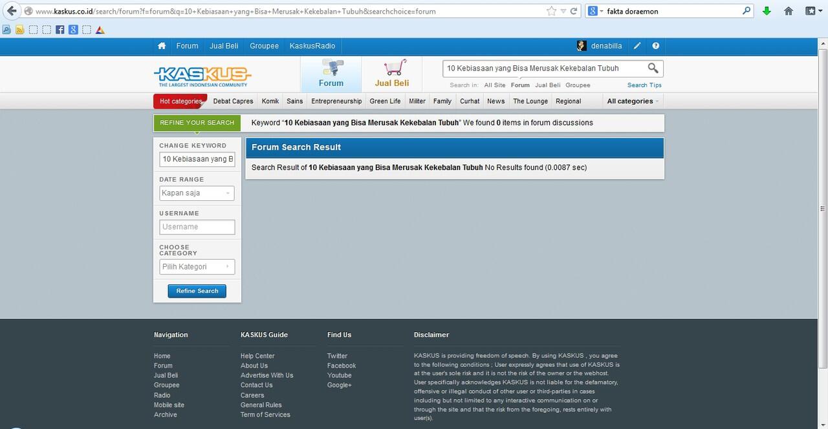Click the globe site identity icon
The height and width of the screenshot is (429, 828).
coord(28,11)
